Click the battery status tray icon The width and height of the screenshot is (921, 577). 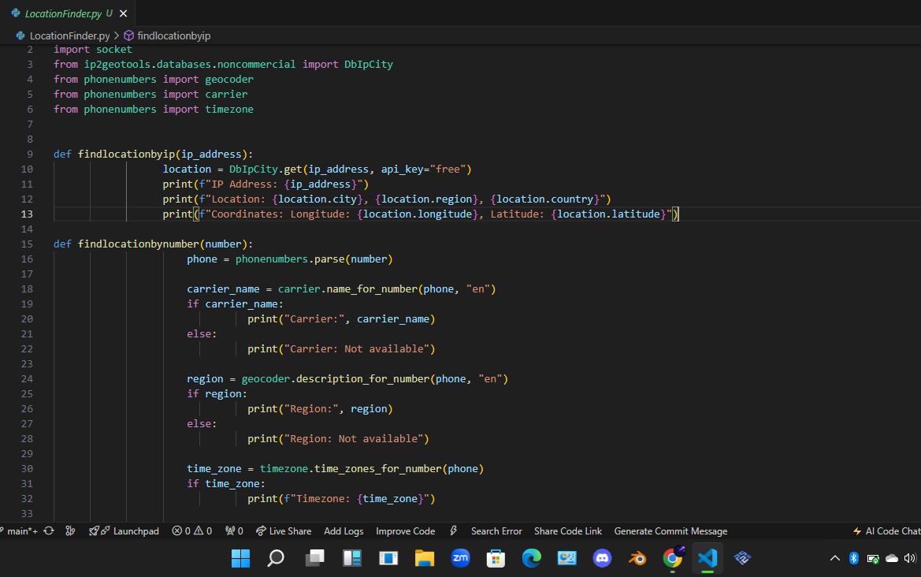873,558
